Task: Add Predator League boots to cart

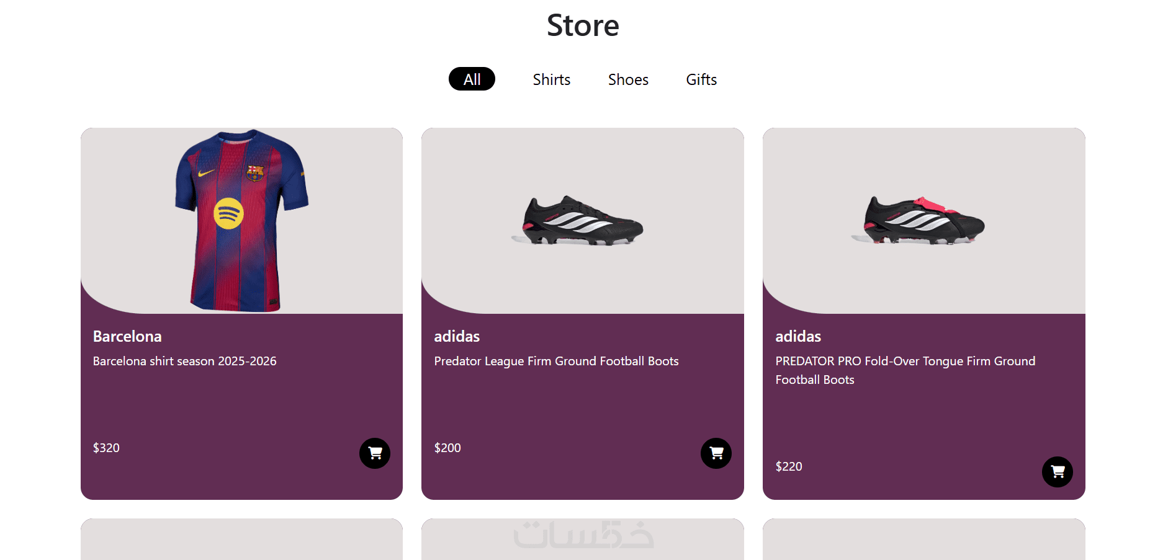Action: coord(716,453)
